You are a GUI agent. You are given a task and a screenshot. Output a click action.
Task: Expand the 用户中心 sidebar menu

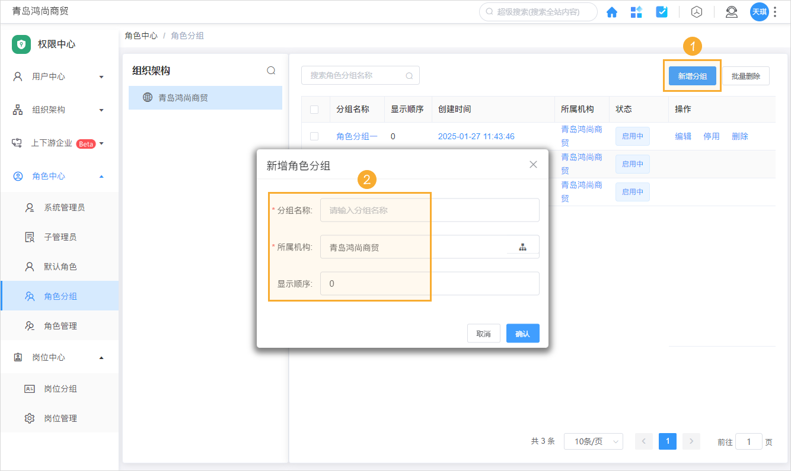tap(58, 76)
